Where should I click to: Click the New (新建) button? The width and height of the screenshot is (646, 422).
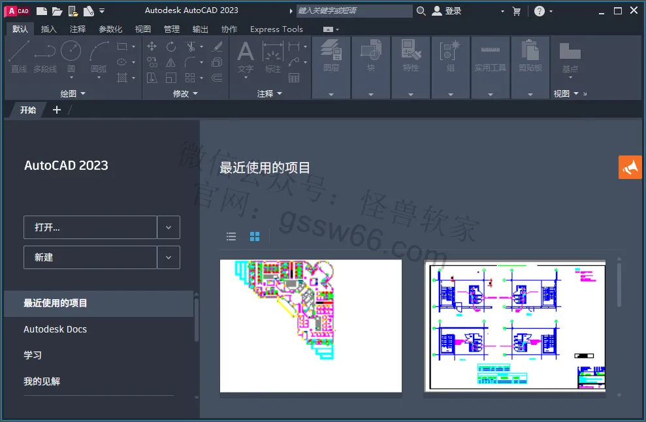pos(90,257)
